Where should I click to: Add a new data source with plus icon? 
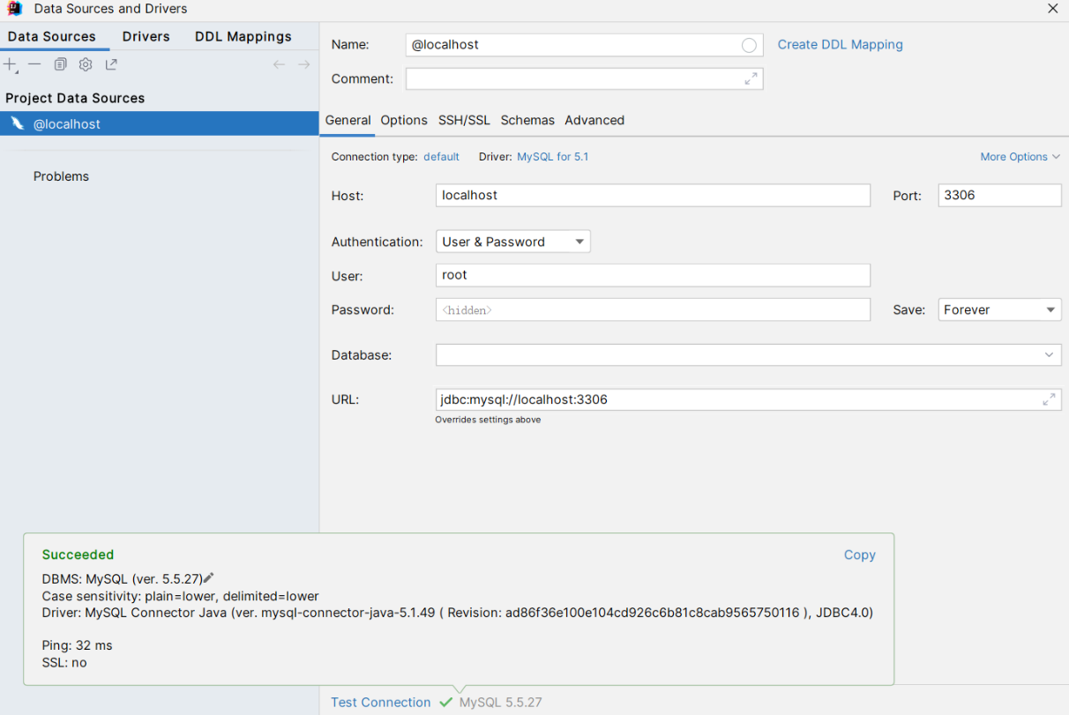point(11,64)
